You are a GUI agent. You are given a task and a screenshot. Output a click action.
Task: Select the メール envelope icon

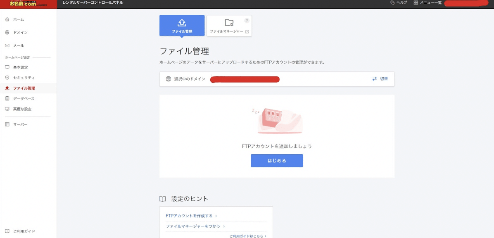pos(7,45)
